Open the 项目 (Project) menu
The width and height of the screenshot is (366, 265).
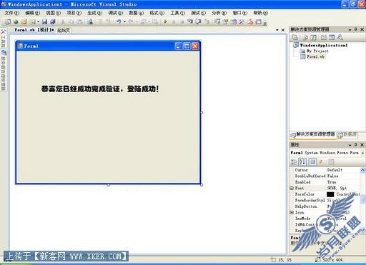(x=74, y=13)
